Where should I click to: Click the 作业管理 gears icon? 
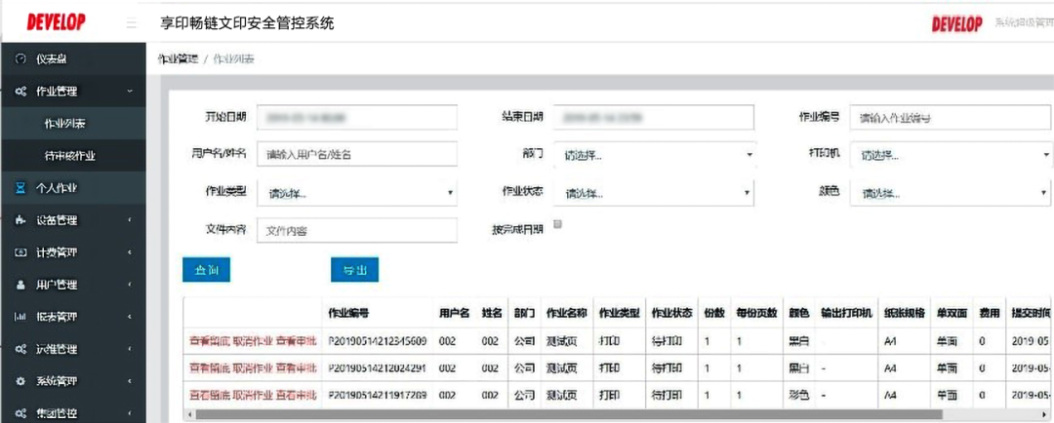pos(20,92)
